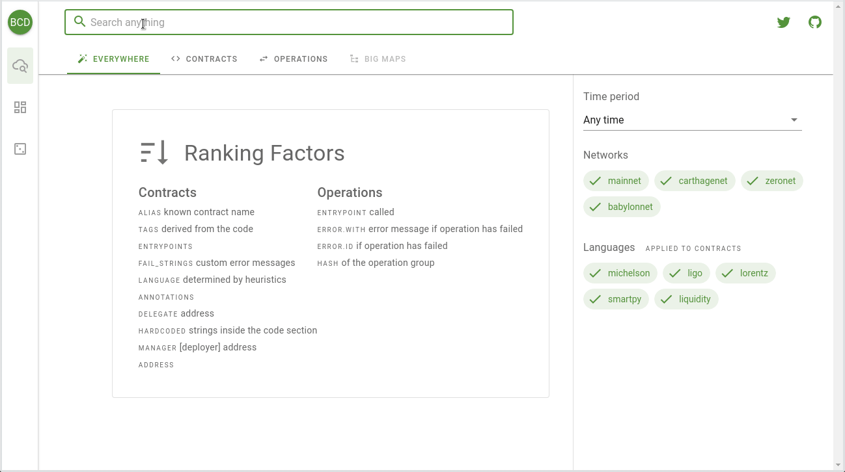
Task: Click HASH of the operation group line
Action: [x=376, y=263]
